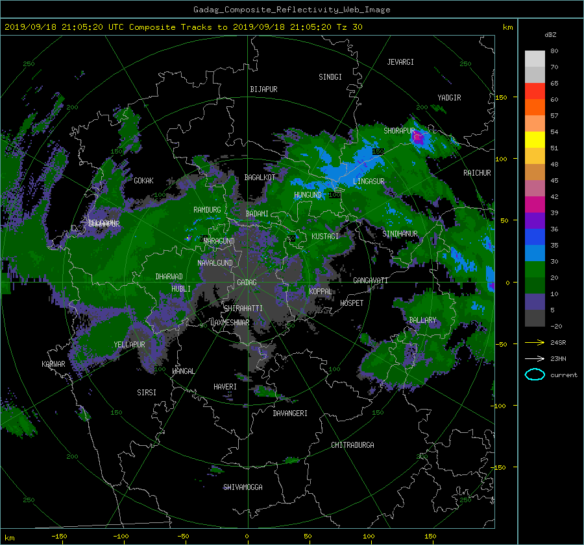Screen dimensions: 584x545
Task: Click the right axis 150 km tick label
Action: click(501, 97)
